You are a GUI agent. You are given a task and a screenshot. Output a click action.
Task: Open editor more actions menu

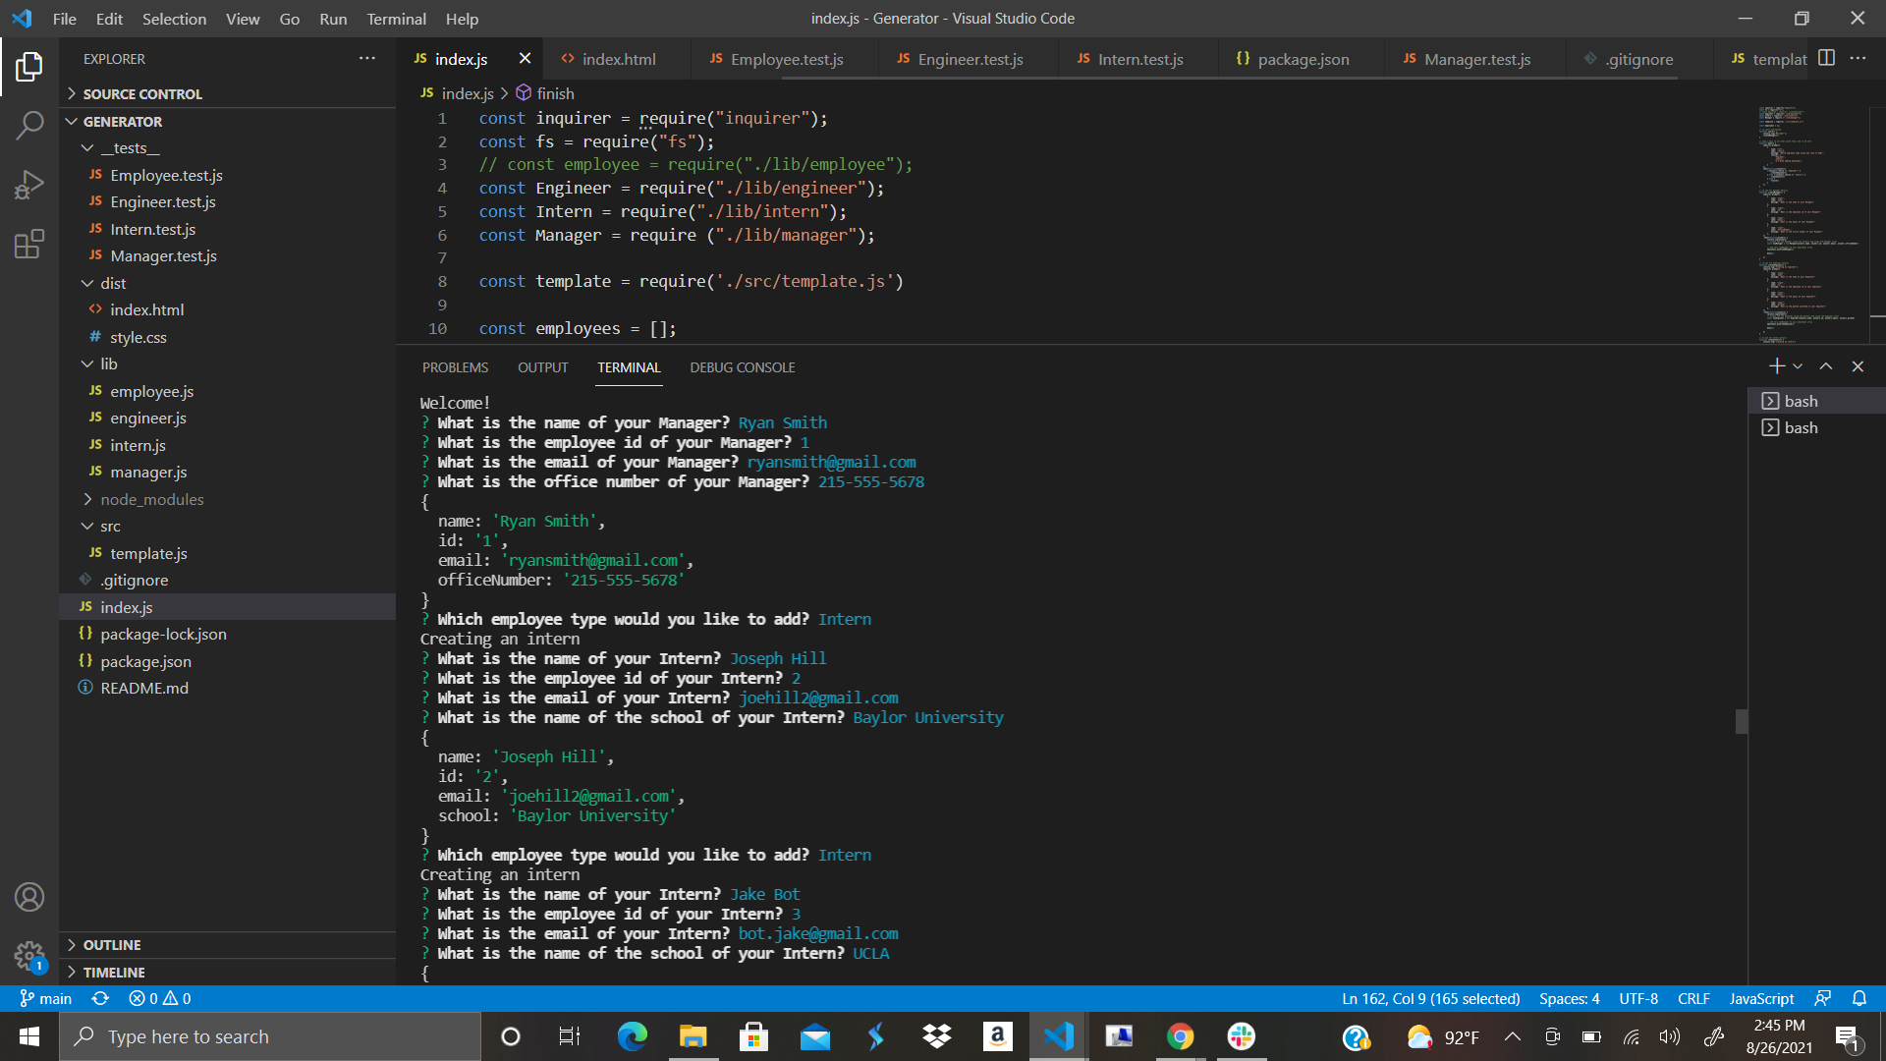1858,58
